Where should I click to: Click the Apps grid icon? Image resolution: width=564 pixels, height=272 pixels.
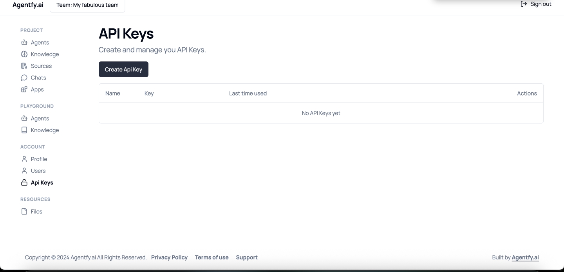tap(24, 89)
